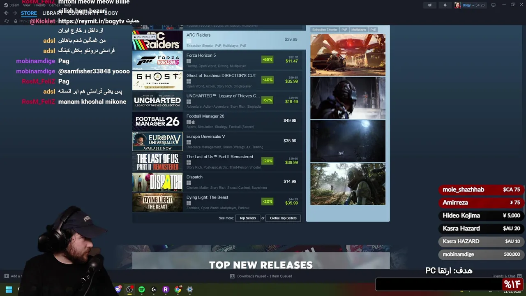Click The Last of Us Part II capsule
526x296 pixels.
pos(157,162)
